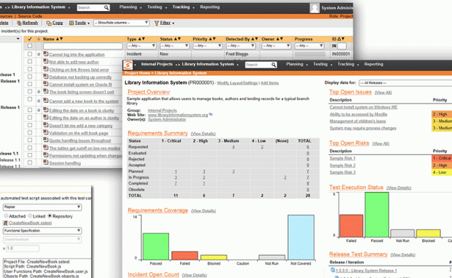Click the Add Items link
Screen dimensions: 452x278
click(270, 83)
